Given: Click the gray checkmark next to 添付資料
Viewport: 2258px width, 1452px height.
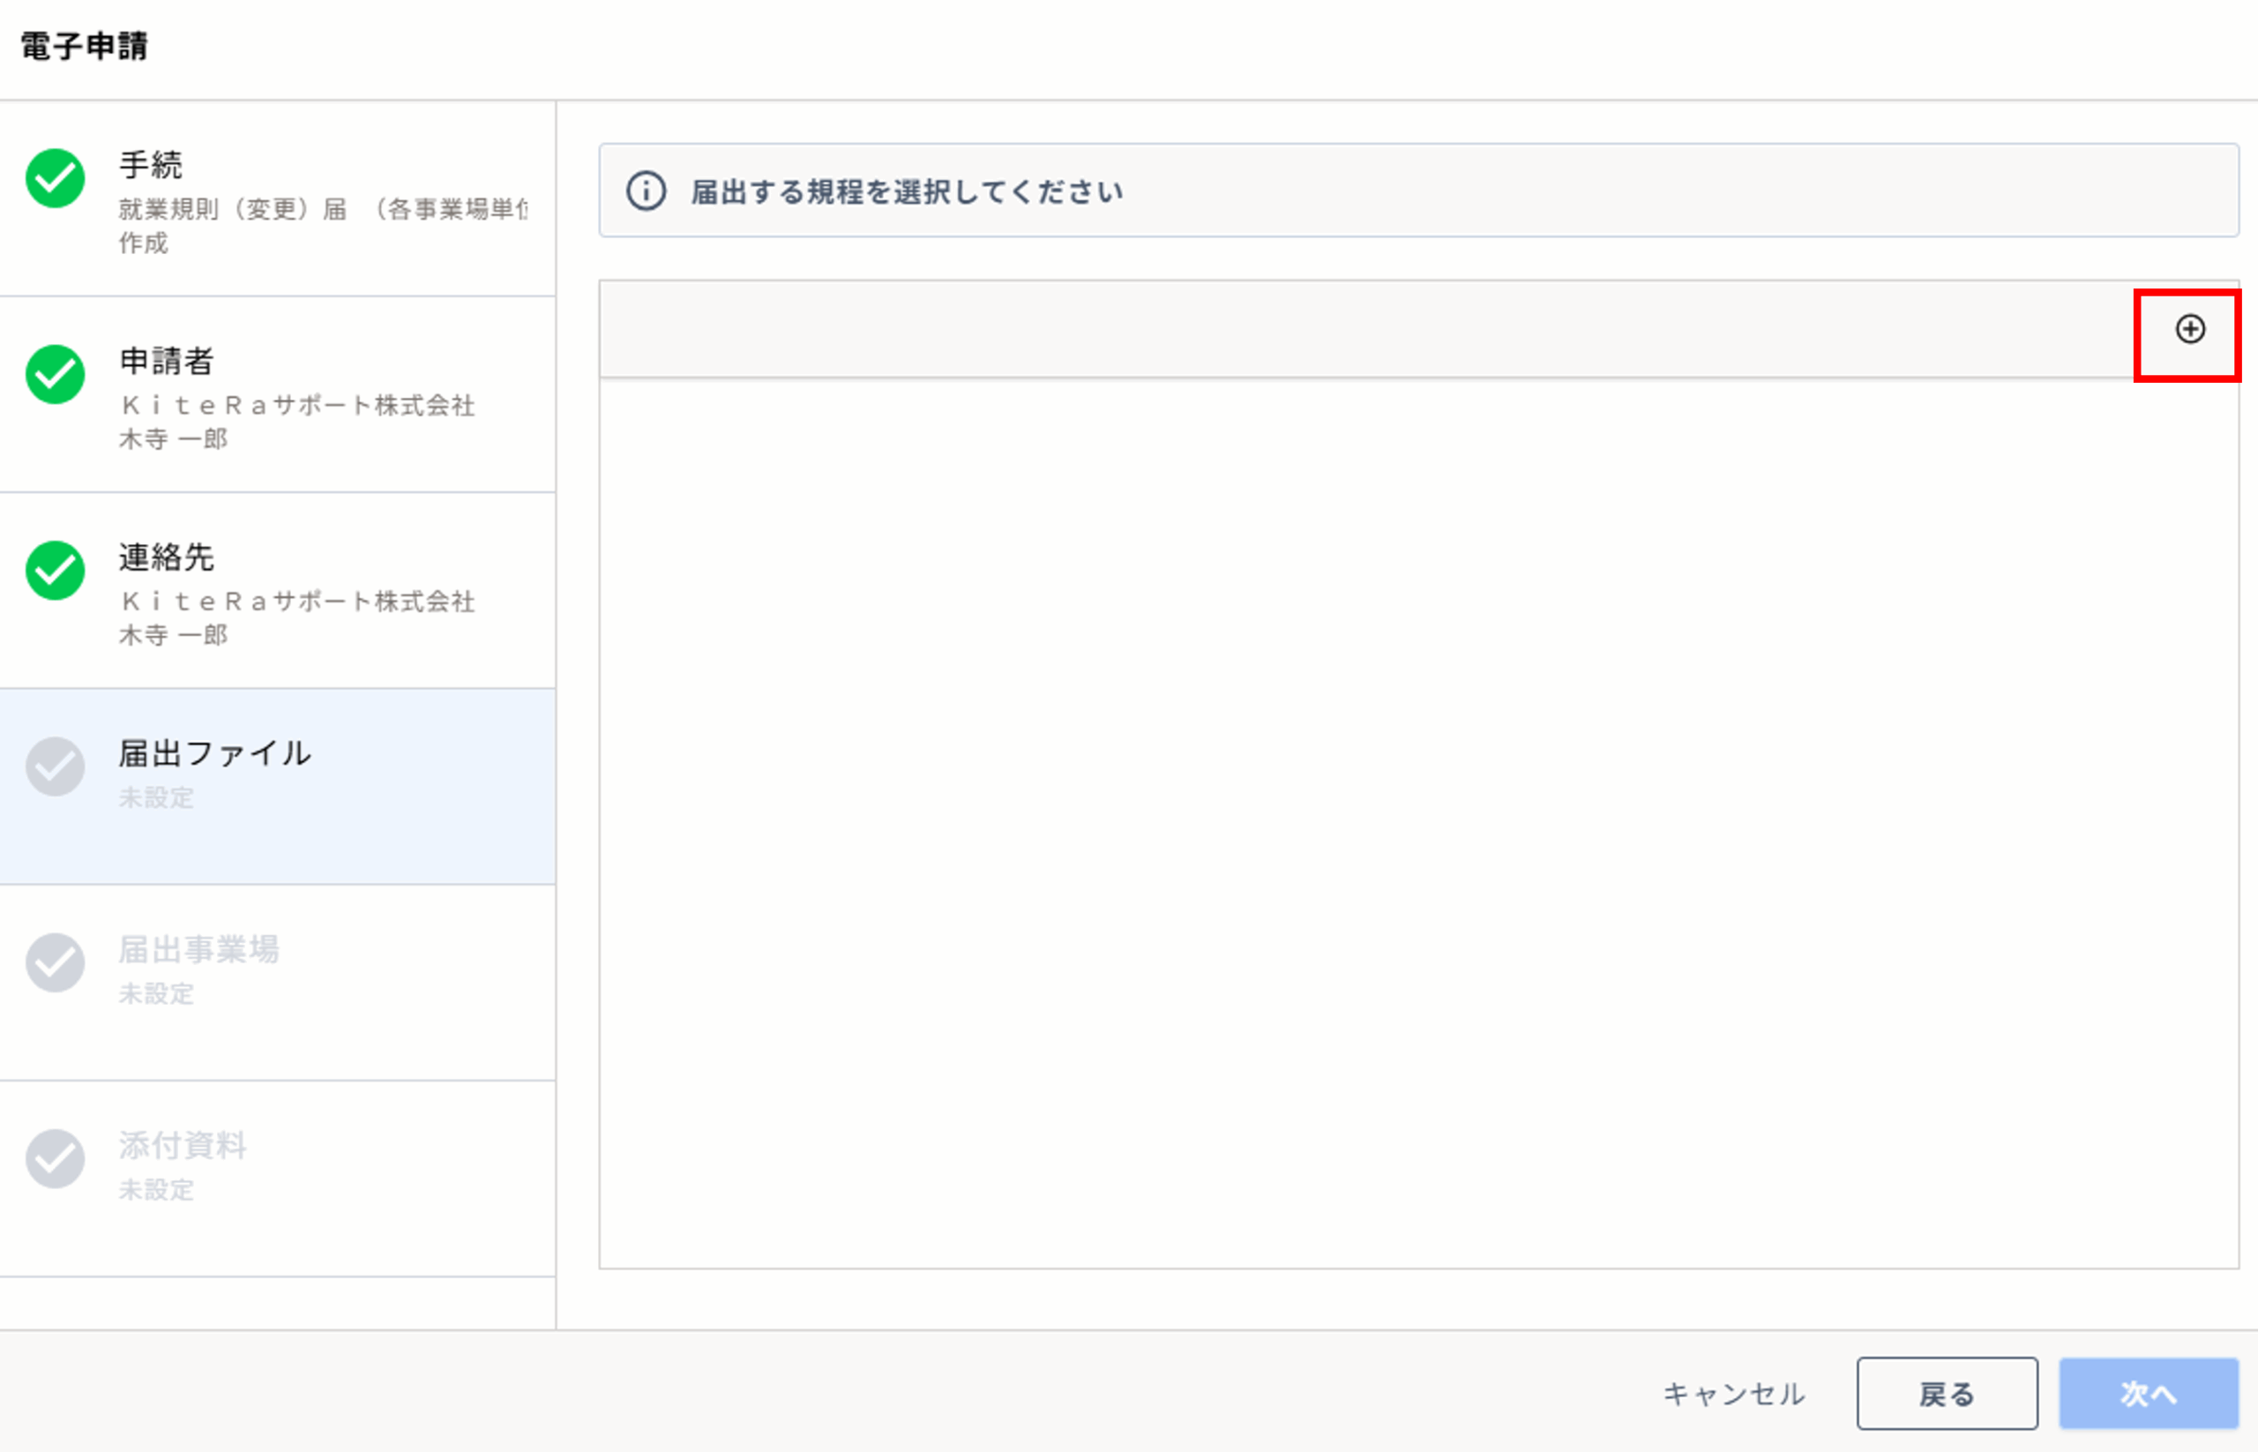Looking at the screenshot, I should 55,1159.
